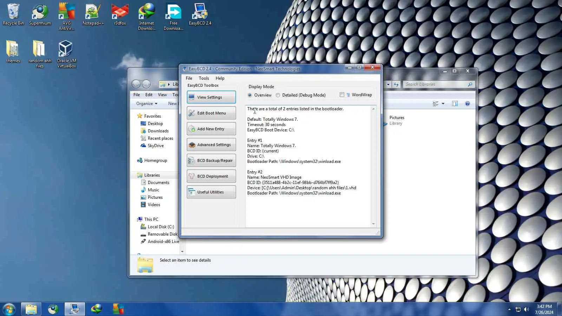Select Local Disk (C:) in Explorer sidebar
This screenshot has width=562, height=316.
click(157, 227)
